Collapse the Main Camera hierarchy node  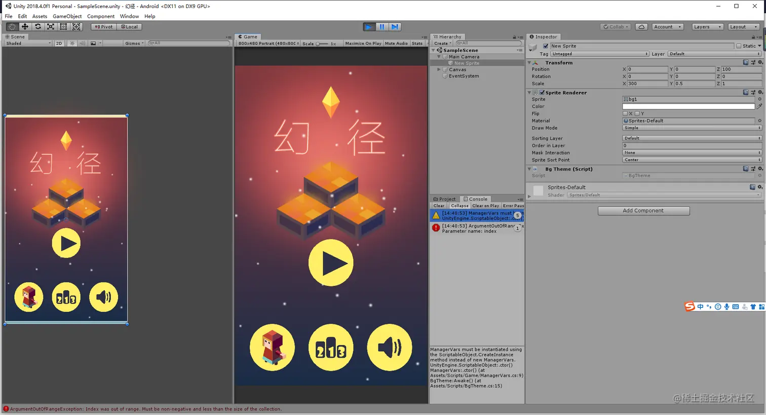(x=439, y=57)
